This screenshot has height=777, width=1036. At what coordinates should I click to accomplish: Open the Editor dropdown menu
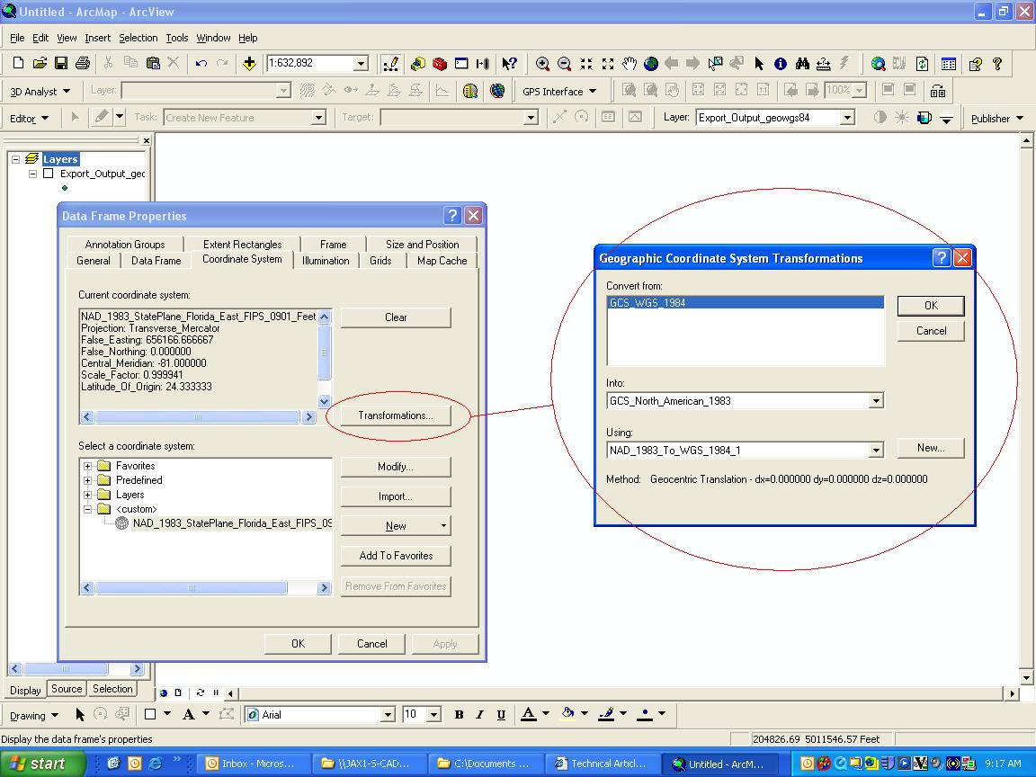29,119
